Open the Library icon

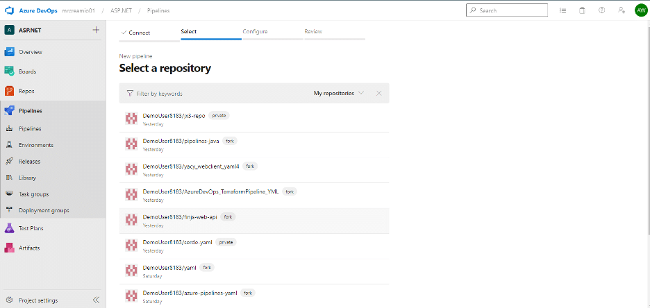pos(9,178)
